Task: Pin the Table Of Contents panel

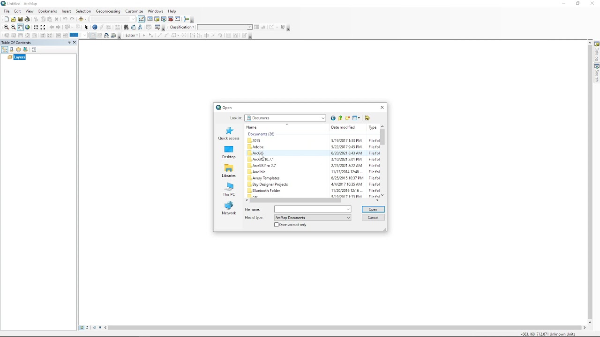Action: (x=69, y=43)
